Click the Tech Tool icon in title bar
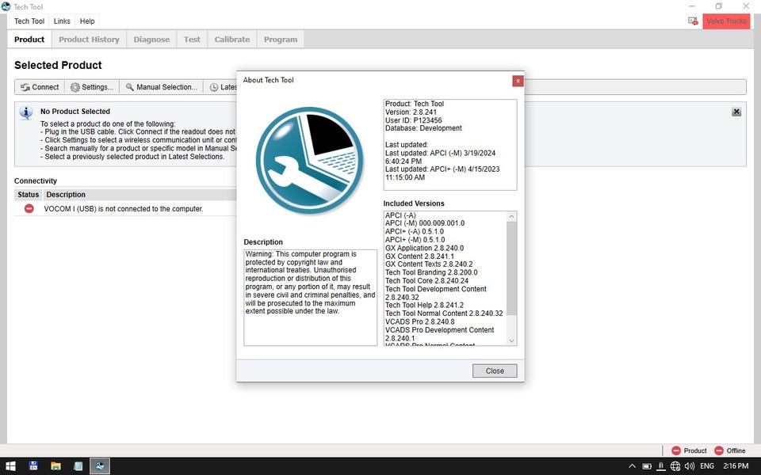761x475 pixels. tap(6, 6)
